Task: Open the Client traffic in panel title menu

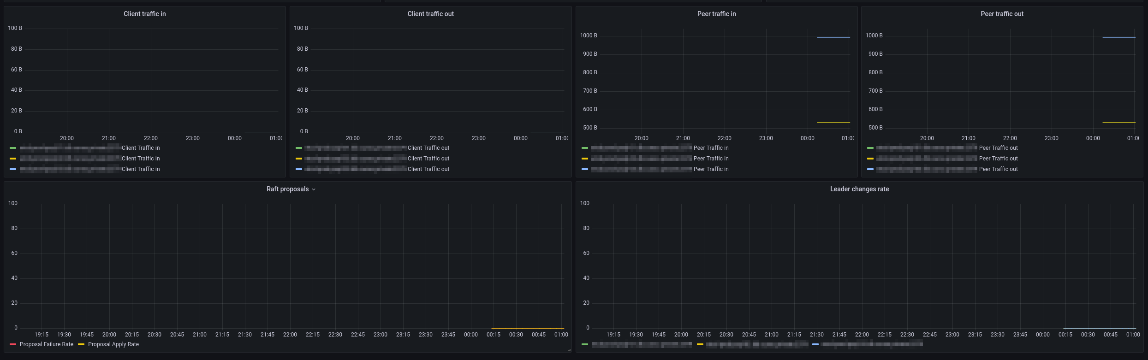Action: click(x=144, y=14)
